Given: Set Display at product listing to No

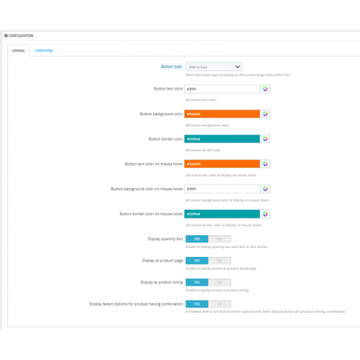Looking at the screenshot, I should 219,282.
